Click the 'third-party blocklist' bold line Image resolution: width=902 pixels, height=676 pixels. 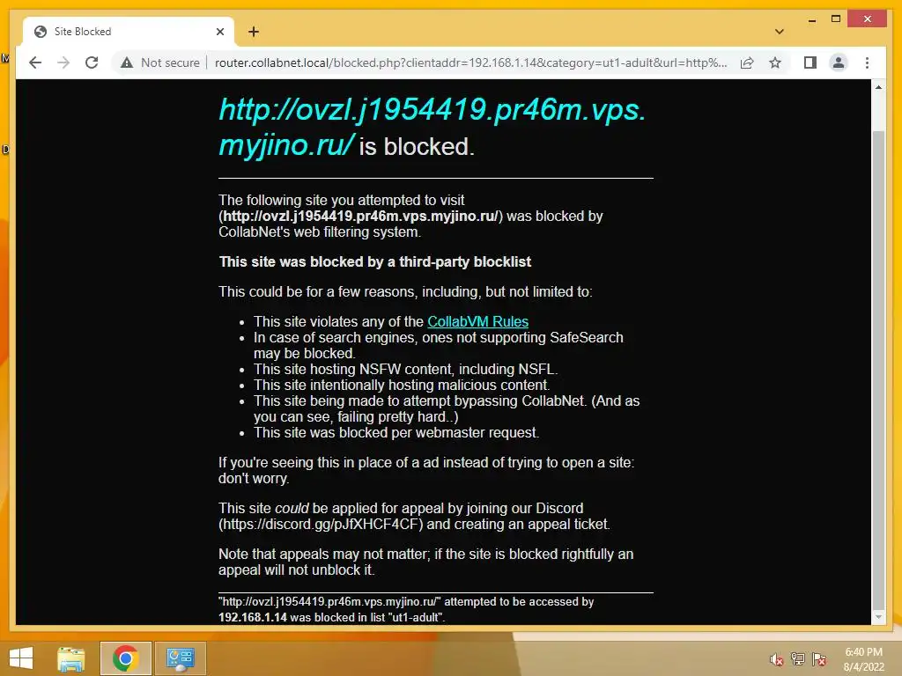tap(375, 262)
